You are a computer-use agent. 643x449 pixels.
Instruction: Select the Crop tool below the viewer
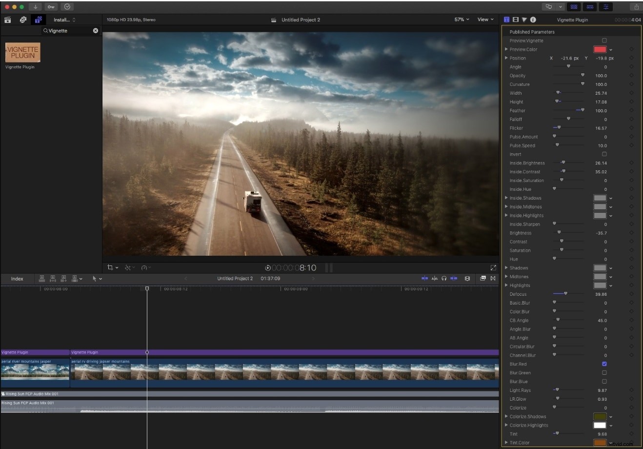111,267
